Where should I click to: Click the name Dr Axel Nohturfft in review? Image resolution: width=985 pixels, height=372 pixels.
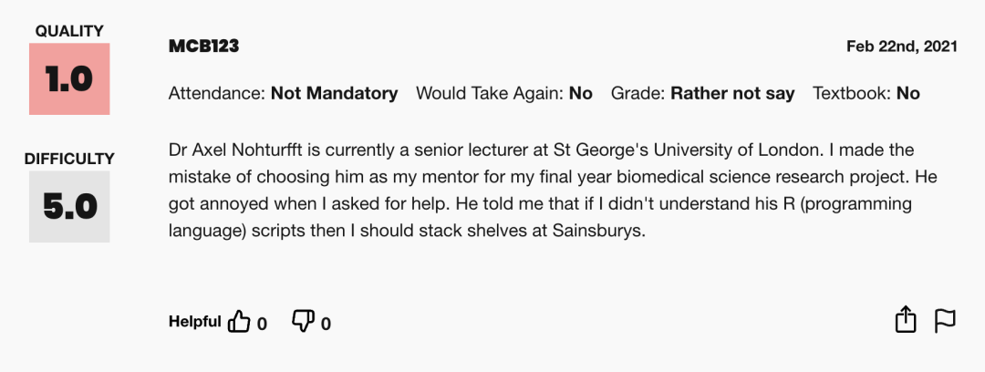coord(244,150)
